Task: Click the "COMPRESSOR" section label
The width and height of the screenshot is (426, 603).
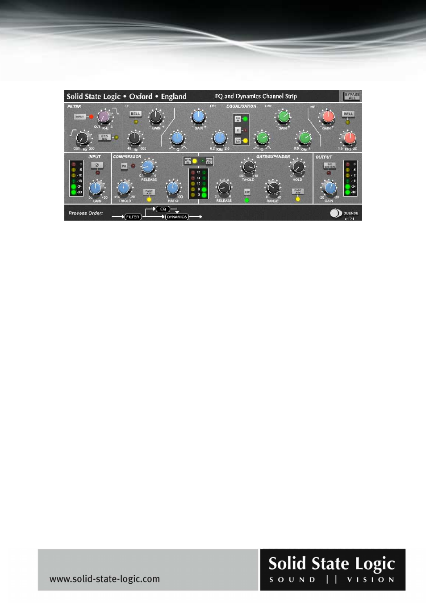Action: 127,157
